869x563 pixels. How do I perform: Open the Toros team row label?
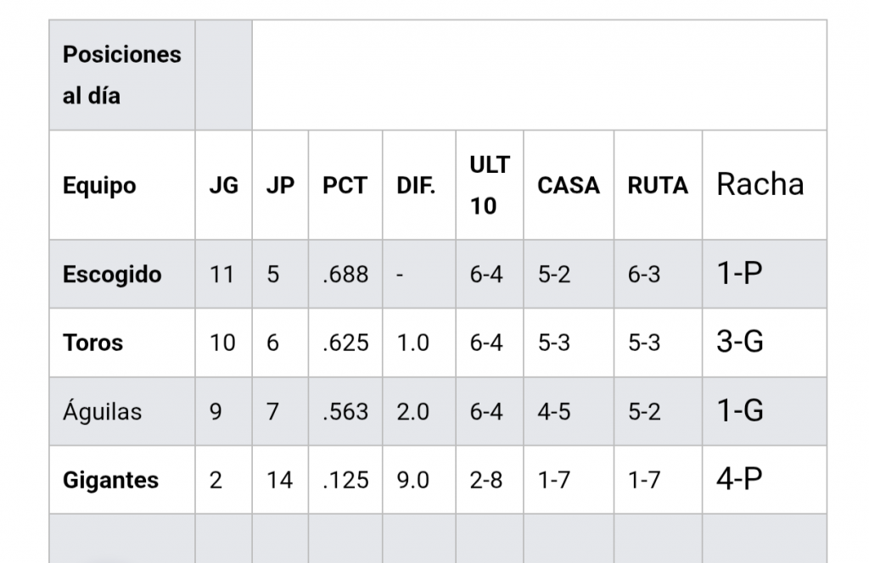93,343
